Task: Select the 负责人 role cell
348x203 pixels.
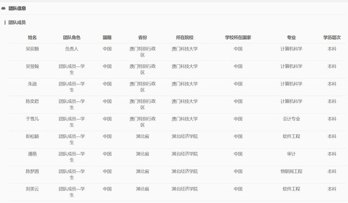Action: tap(71, 49)
